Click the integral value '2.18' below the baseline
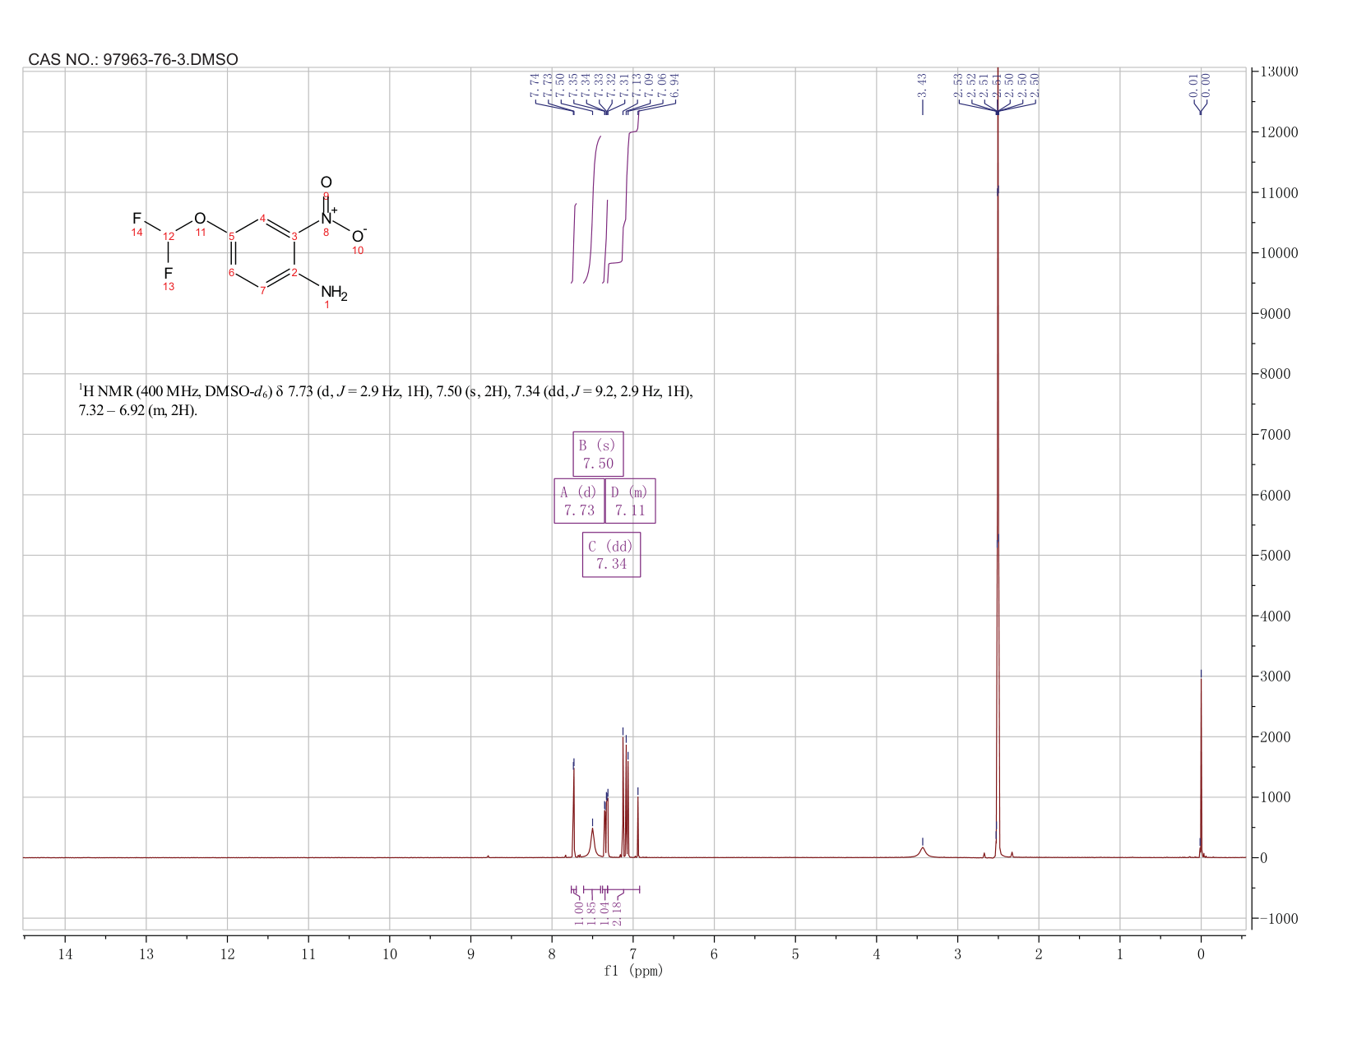The image size is (1357, 1048). point(618,912)
